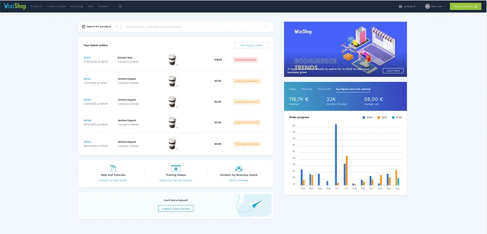Click 'Follow our training modules' link
Viewport: 487px width, 234px height.
[x=176, y=180]
